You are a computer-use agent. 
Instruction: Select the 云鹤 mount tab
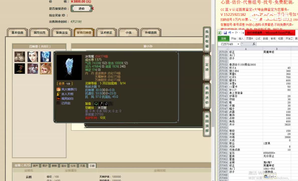click(x=92, y=166)
